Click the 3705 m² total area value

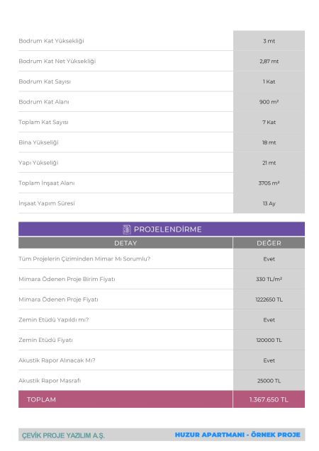[x=269, y=183]
